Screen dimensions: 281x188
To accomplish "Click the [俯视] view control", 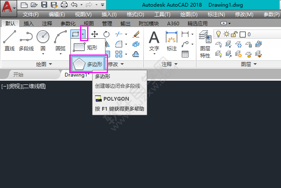I will click(x=15, y=87).
